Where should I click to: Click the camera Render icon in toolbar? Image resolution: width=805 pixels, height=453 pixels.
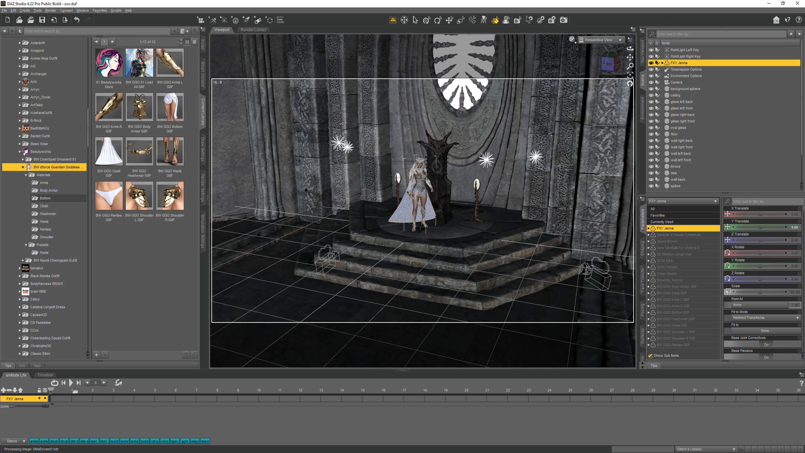click(563, 20)
